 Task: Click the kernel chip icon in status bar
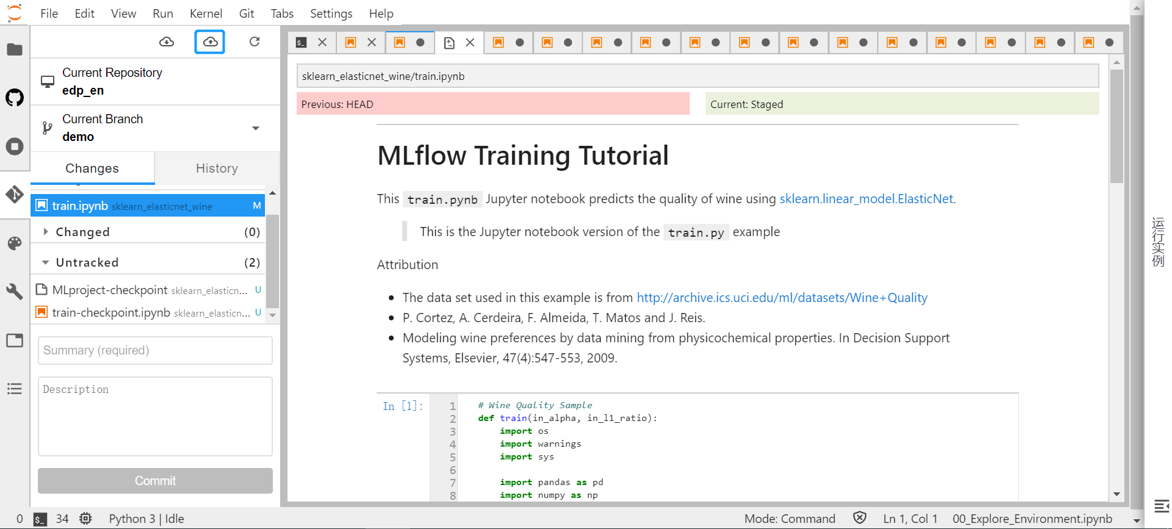pos(85,519)
